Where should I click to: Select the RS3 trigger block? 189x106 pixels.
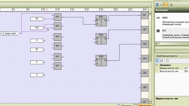pyautogui.click(x=101, y=60)
